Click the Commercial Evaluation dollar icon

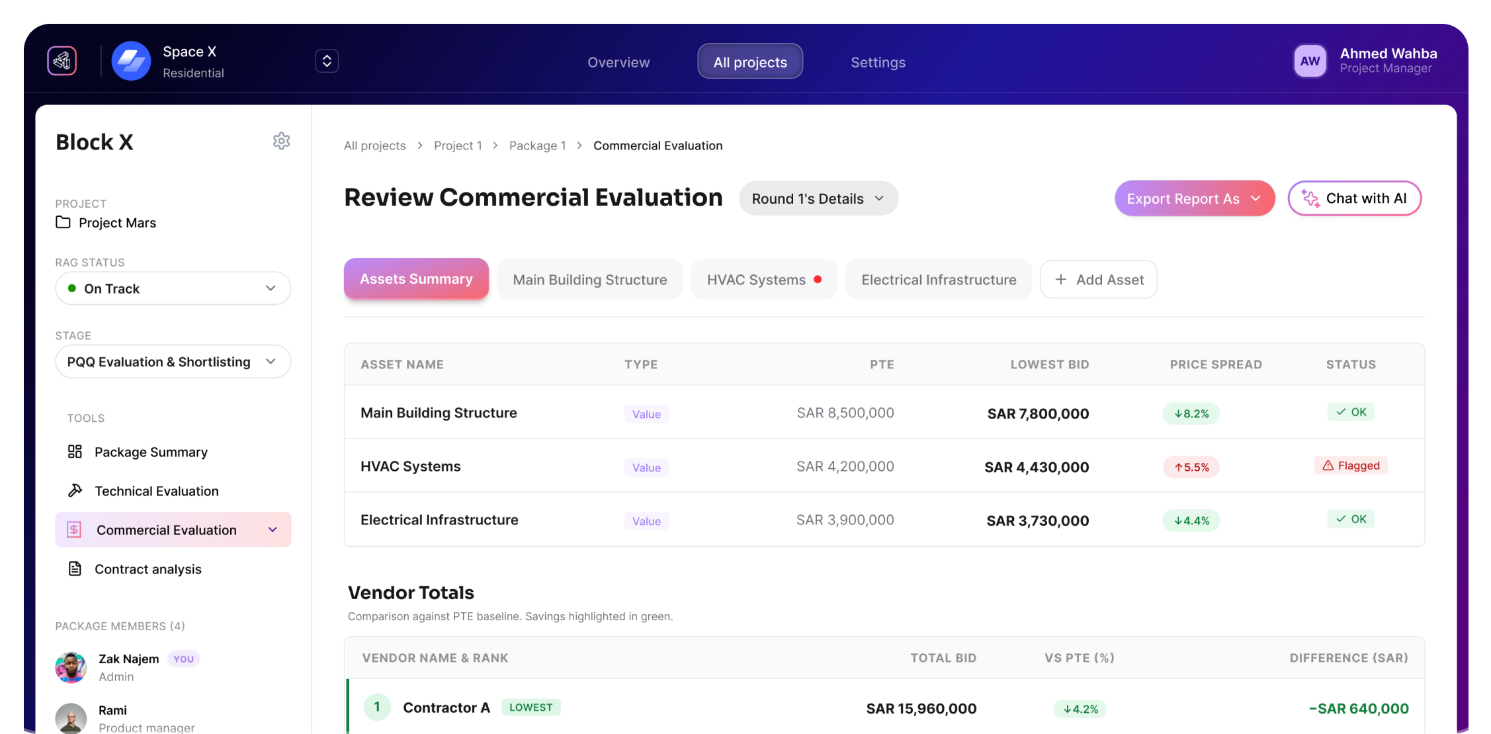pos(74,529)
